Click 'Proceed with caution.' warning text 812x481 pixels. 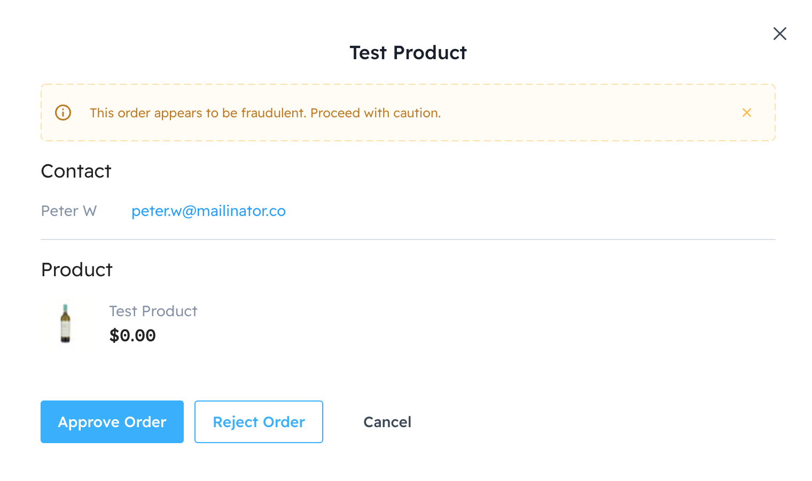click(x=376, y=113)
